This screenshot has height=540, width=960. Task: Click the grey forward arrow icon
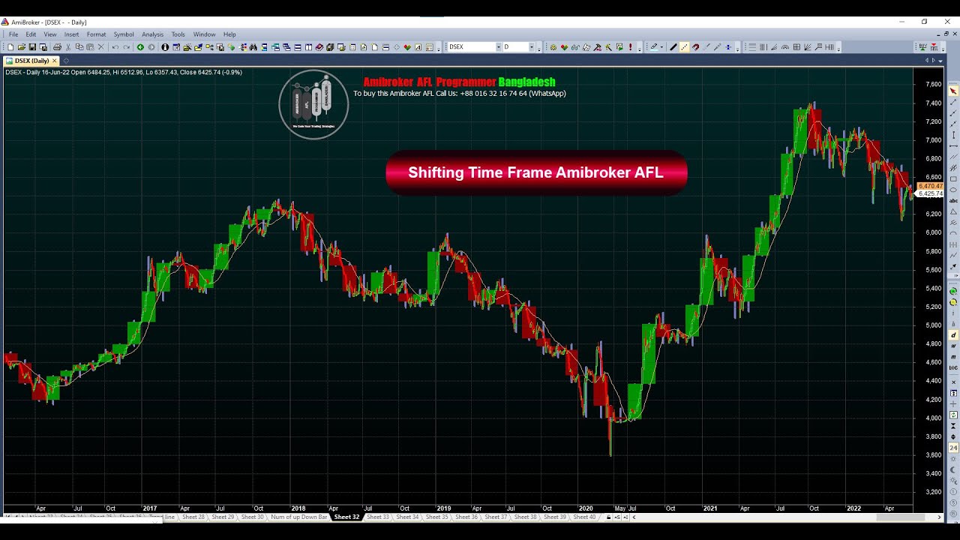click(151, 47)
